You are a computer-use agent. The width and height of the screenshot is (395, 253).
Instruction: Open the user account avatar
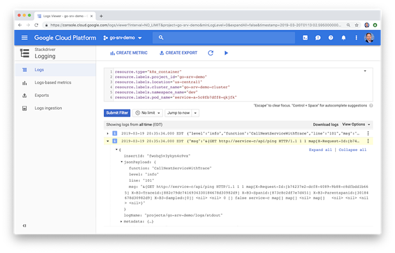369,38
